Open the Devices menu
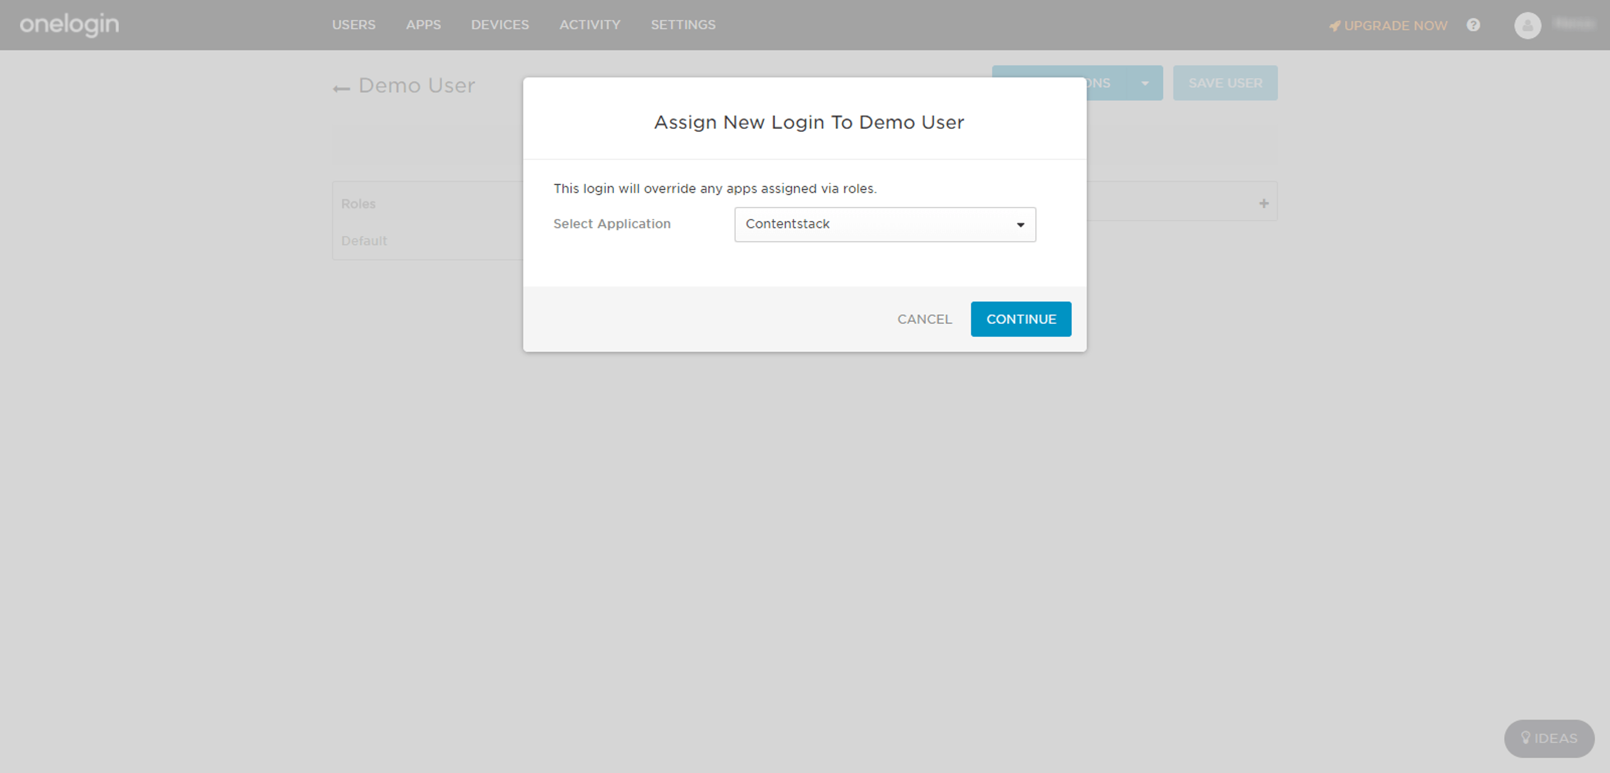This screenshot has height=773, width=1610. tap(500, 25)
